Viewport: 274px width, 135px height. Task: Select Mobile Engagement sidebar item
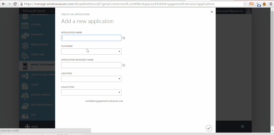[x=37, y=66]
